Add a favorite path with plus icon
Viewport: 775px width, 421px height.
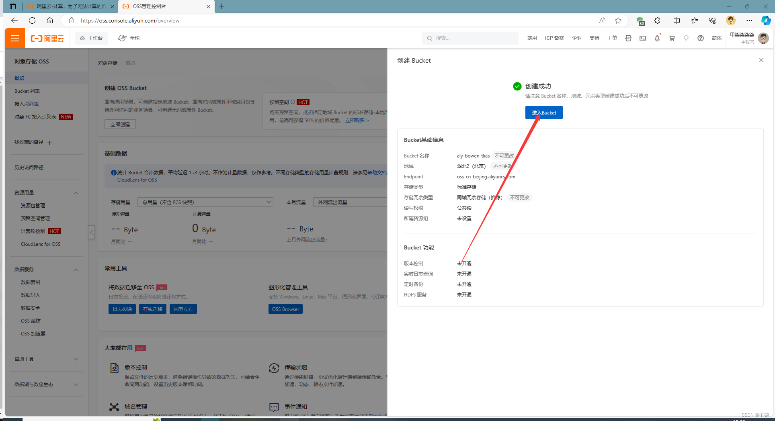pos(49,143)
